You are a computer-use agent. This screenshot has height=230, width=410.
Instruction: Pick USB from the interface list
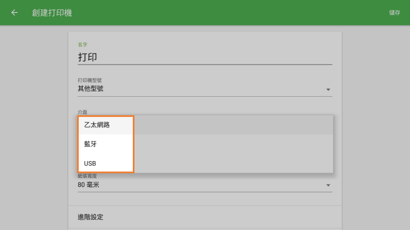coord(90,163)
